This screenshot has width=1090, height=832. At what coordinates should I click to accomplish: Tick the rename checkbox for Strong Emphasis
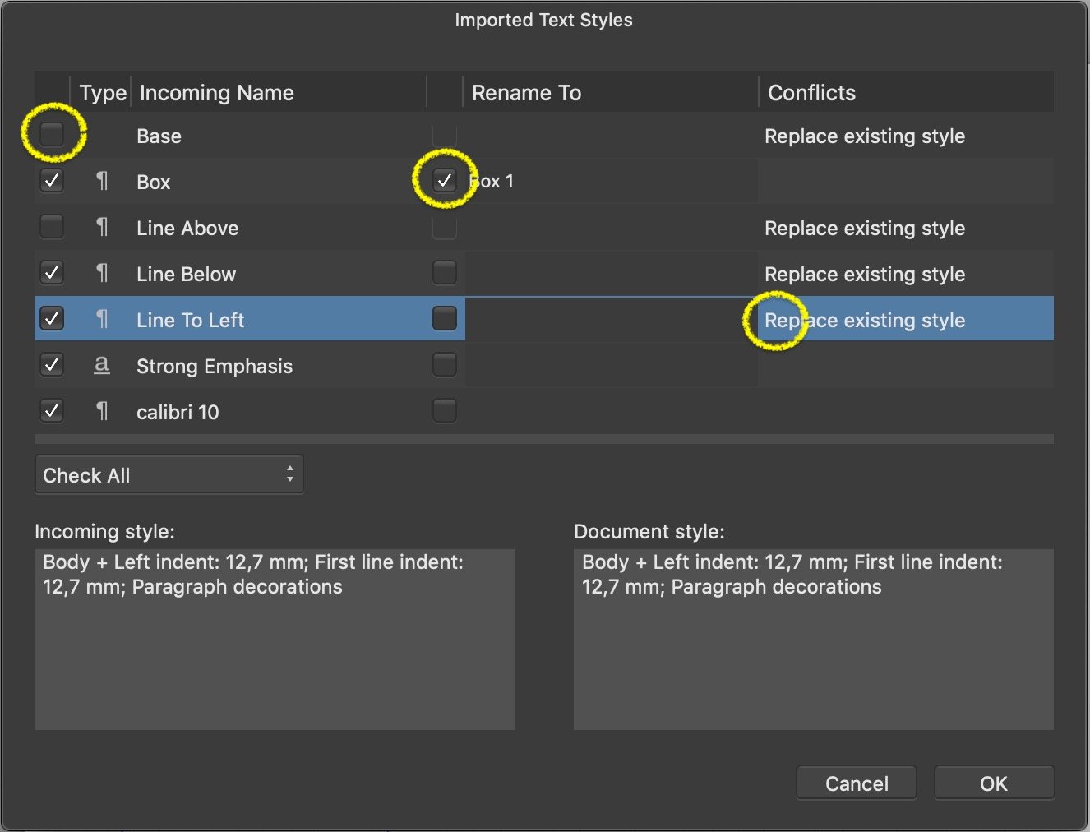point(445,364)
